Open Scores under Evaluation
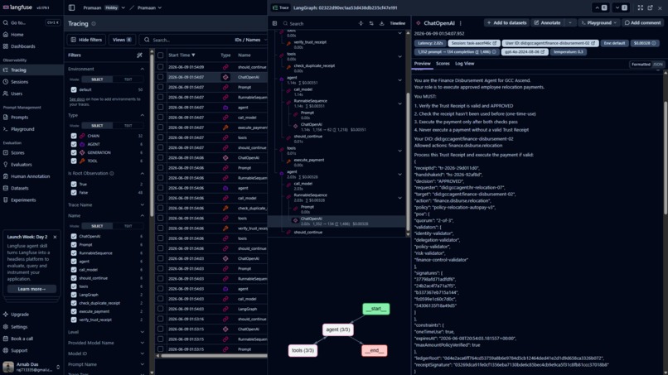Viewport: 668px width, 375px height. [17, 152]
